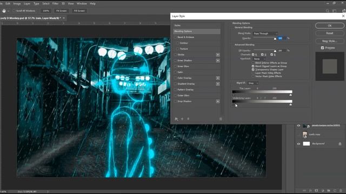Screen dimensions: 346x194
Task: Enable the Stroke style checkbox
Action: click(x=176, y=54)
